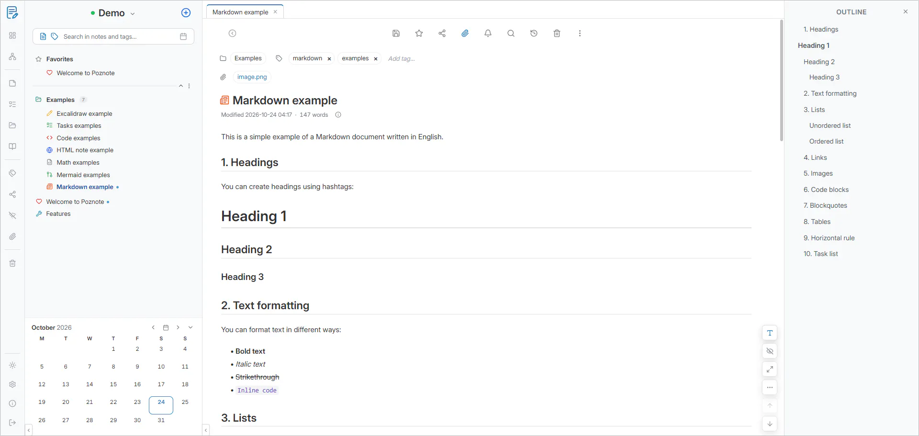919x436 pixels.
Task: Toggle tags search mode icon in search bar
Action: pyautogui.click(x=55, y=36)
